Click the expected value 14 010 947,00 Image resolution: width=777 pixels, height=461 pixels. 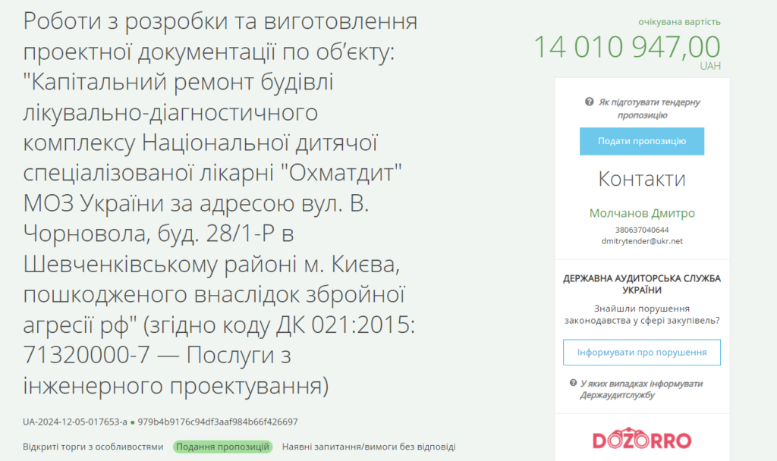pos(627,47)
